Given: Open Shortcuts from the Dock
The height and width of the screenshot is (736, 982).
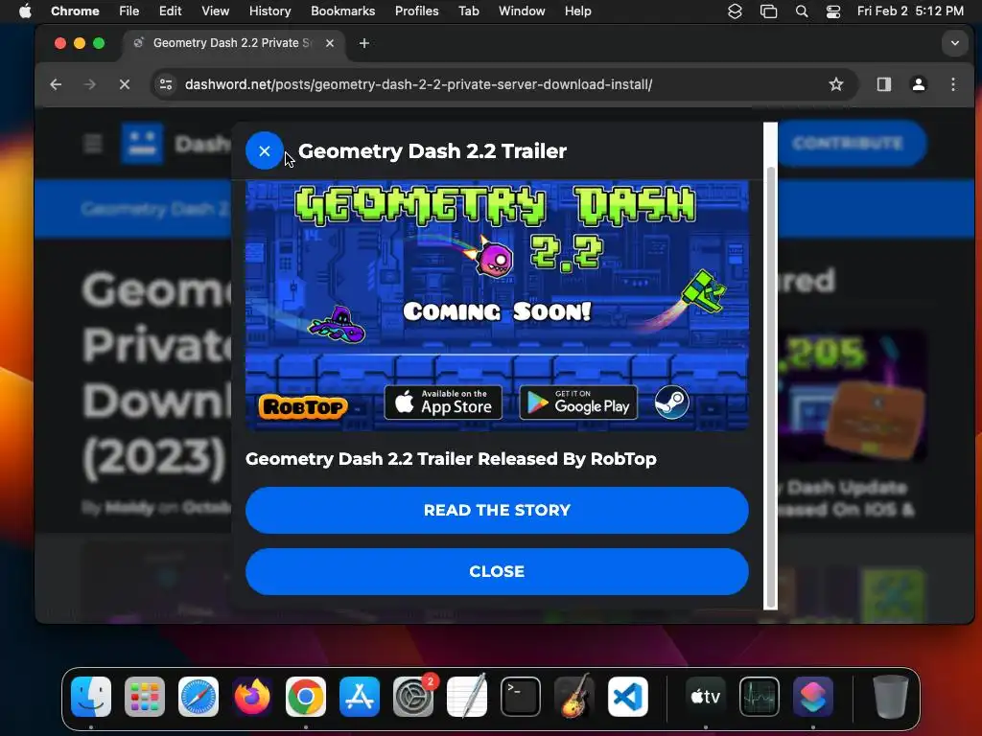Looking at the screenshot, I should coord(813,697).
